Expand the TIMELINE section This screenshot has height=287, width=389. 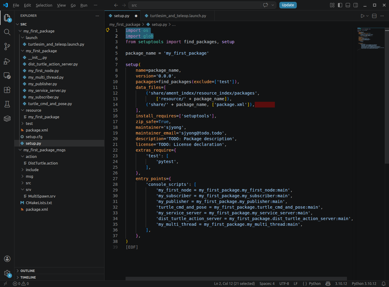[x=59, y=277]
